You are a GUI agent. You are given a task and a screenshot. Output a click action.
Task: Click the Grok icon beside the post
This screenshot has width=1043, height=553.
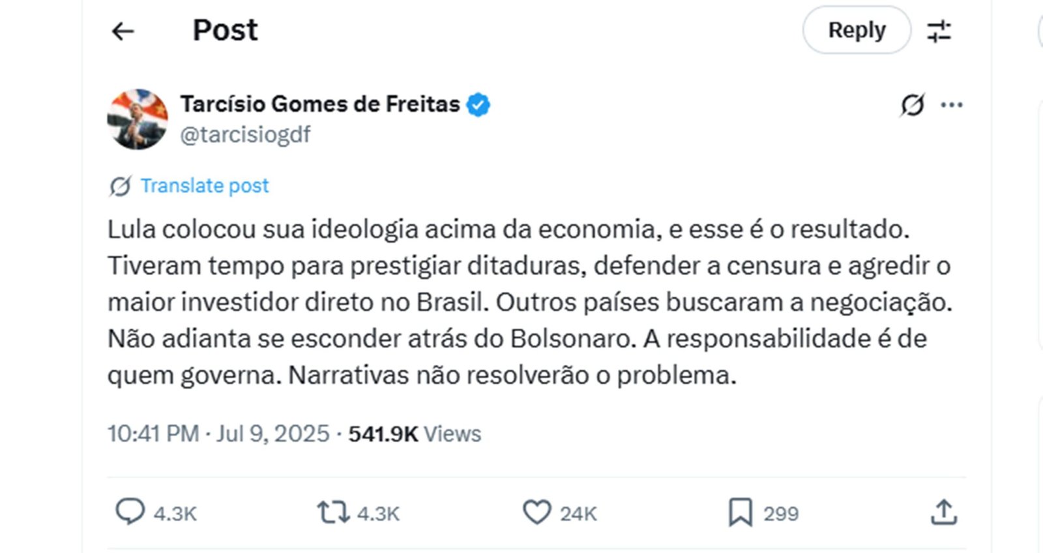coord(912,104)
